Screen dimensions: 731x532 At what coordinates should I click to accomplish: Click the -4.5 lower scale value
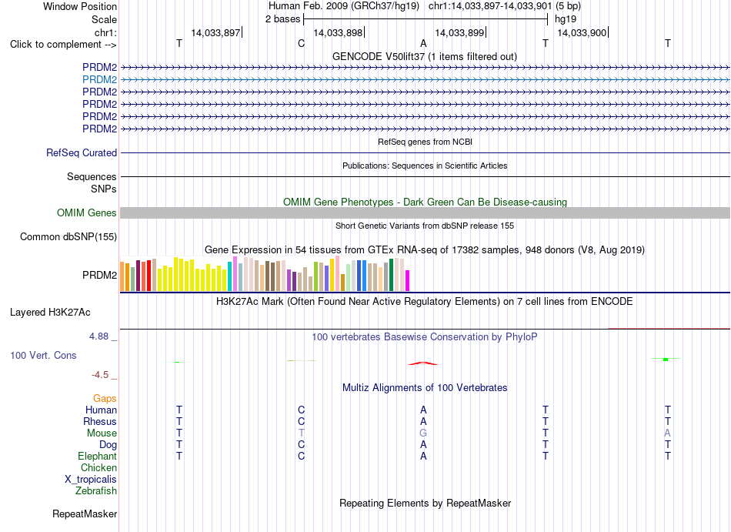point(100,375)
